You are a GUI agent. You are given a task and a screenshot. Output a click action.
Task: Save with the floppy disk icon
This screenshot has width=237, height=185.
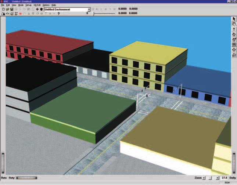12,10
